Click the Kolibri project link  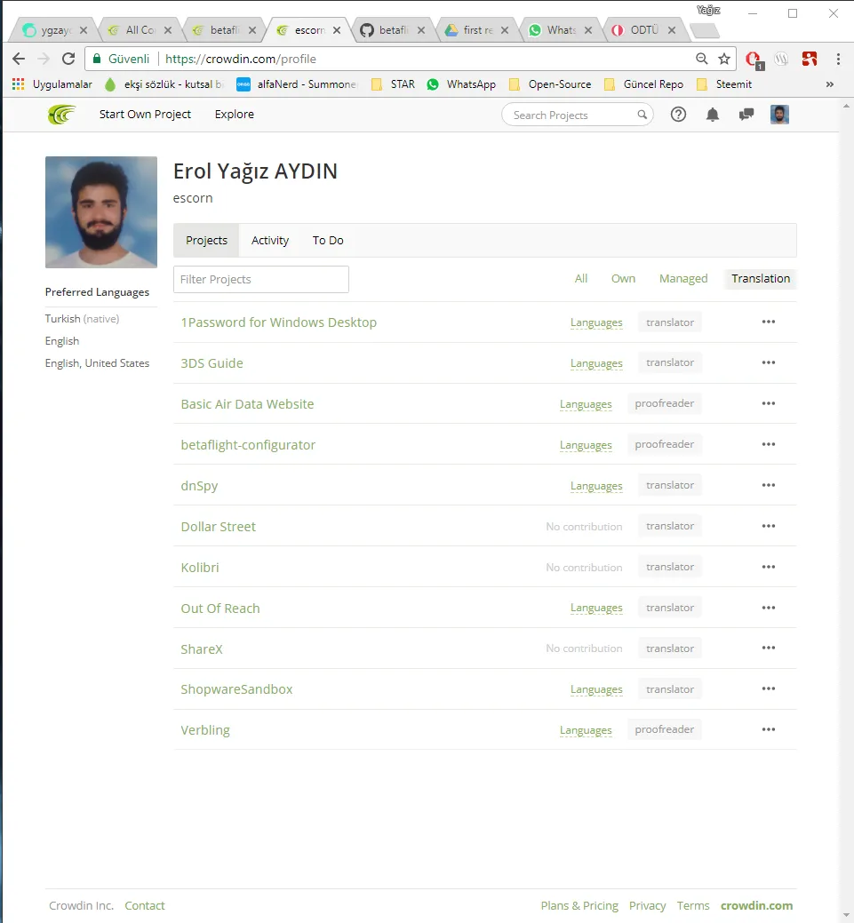click(200, 568)
